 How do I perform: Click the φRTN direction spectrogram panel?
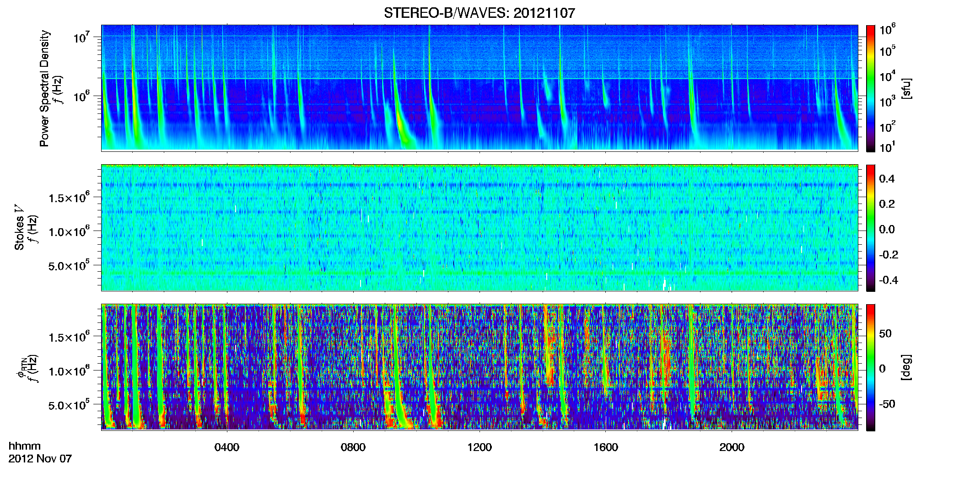479,367
